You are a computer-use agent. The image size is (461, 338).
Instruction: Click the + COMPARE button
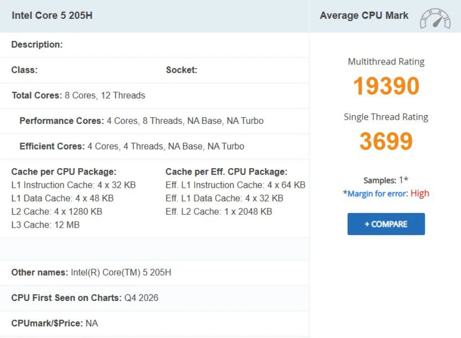386,224
